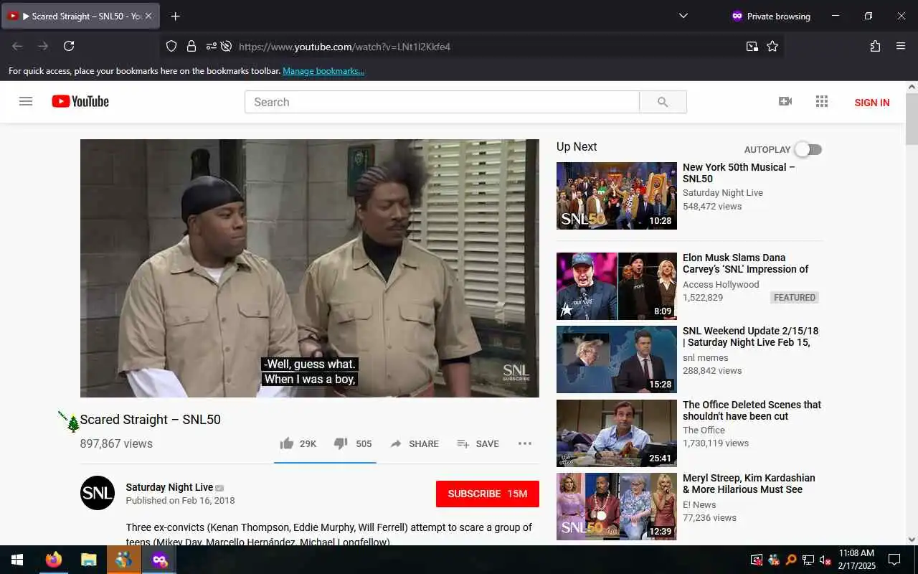Image resolution: width=918 pixels, height=574 pixels.
Task: Open Elon Musk Slams Dana Carvey video title
Action: click(x=746, y=263)
